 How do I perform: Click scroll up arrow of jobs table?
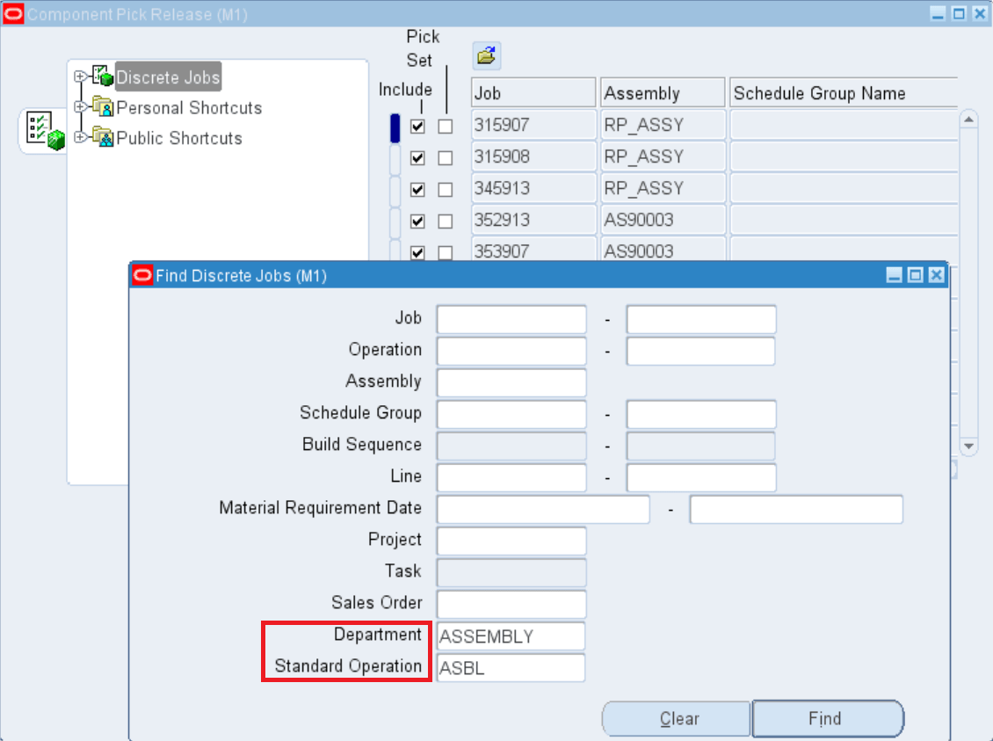click(968, 119)
